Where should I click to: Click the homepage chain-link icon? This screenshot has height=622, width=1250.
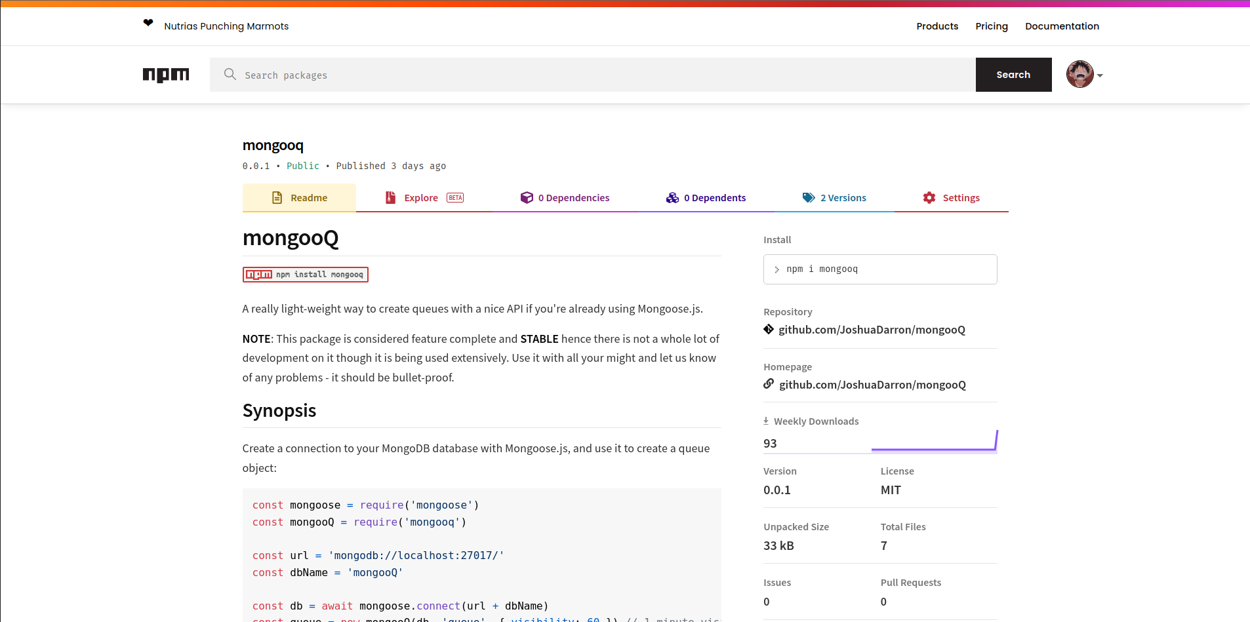click(x=769, y=384)
